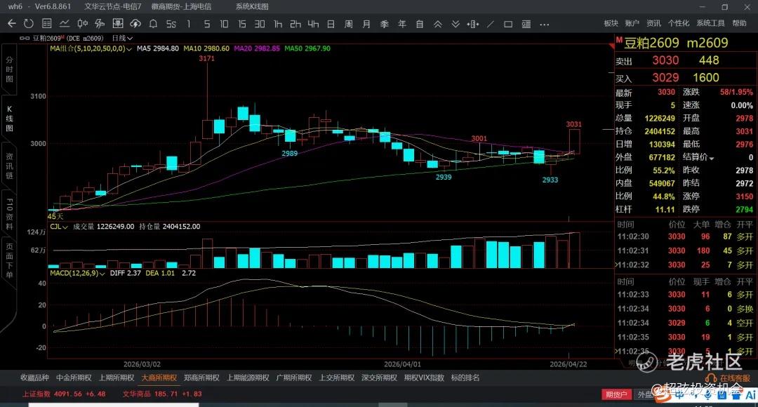
Task: Open the quote list table icon
Action: [47, 24]
